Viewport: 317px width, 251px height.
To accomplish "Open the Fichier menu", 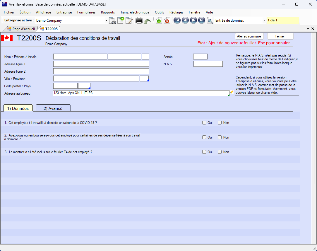I will (9, 12).
